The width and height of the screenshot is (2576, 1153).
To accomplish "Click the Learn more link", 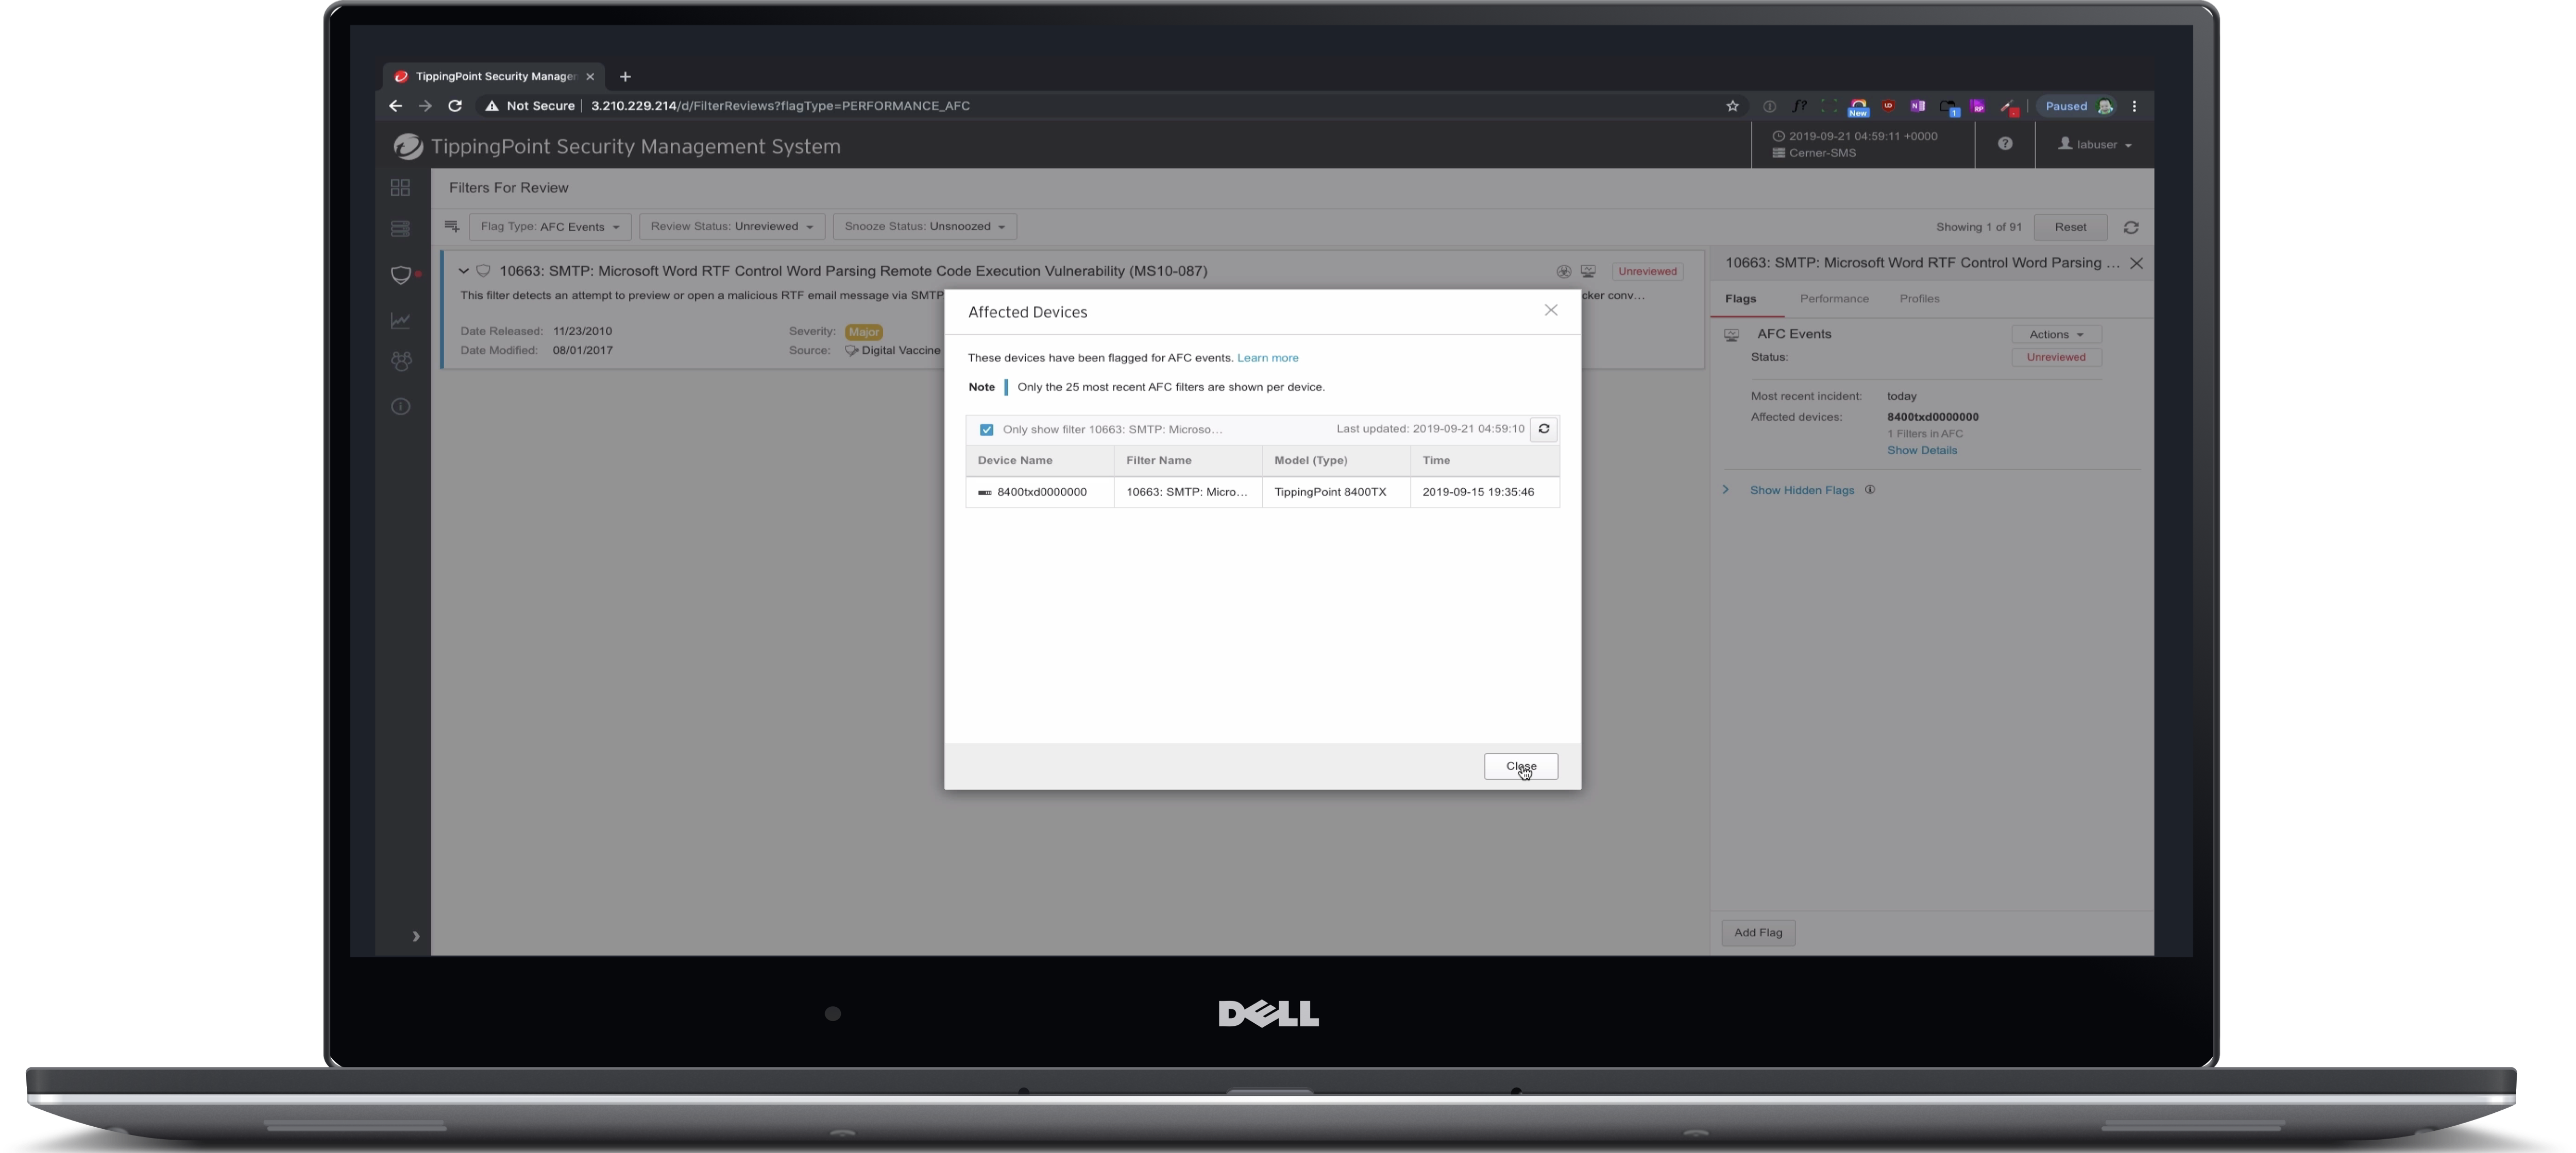I will click(x=1267, y=358).
